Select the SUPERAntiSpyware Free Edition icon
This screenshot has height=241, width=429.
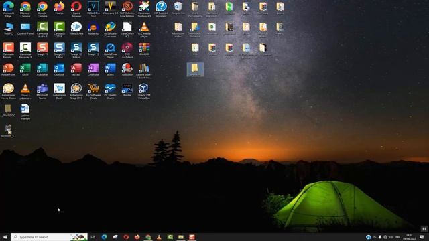(x=127, y=9)
